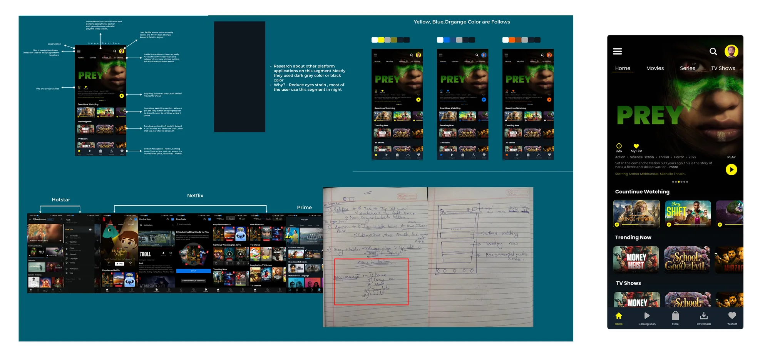
Task: Switch to Series tab in large phone mockup
Action: point(687,68)
